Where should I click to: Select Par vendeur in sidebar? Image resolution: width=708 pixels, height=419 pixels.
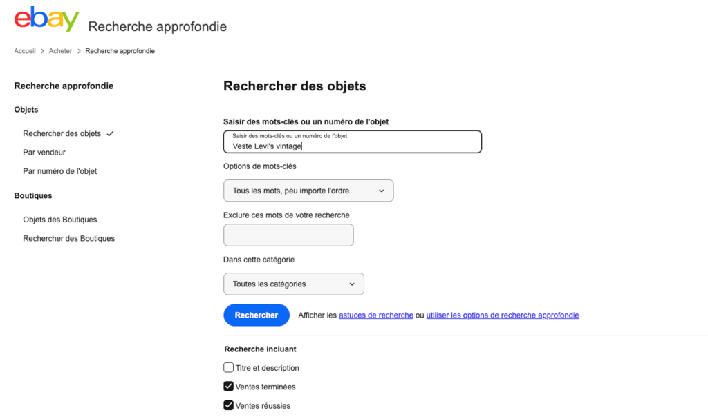44,153
